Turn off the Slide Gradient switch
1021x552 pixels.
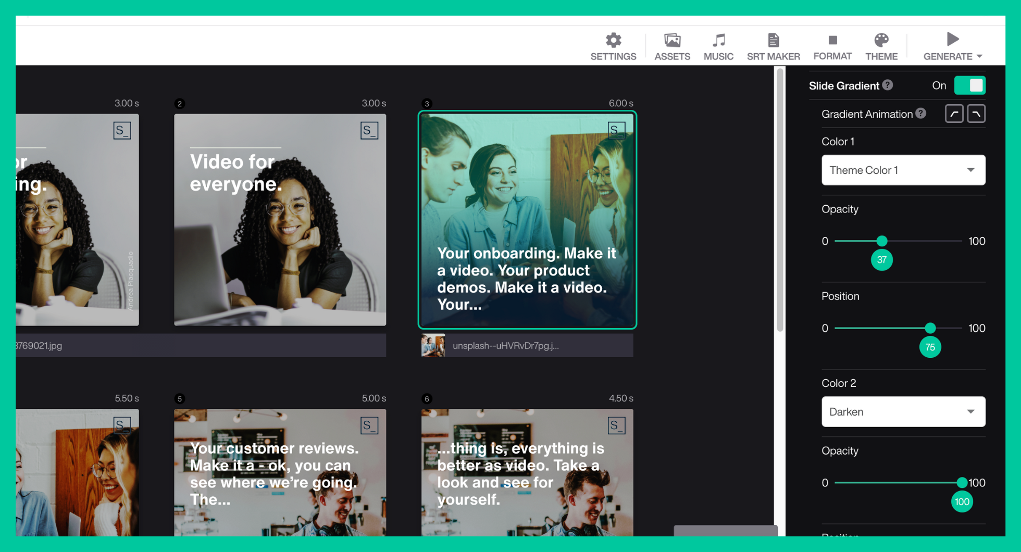[x=969, y=85]
